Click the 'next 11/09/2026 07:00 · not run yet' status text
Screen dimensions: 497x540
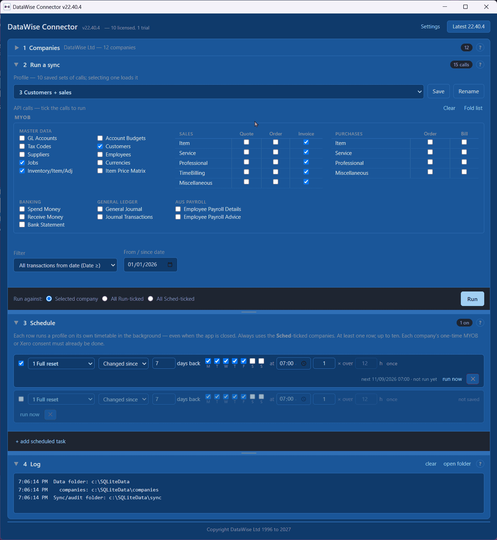399,379
